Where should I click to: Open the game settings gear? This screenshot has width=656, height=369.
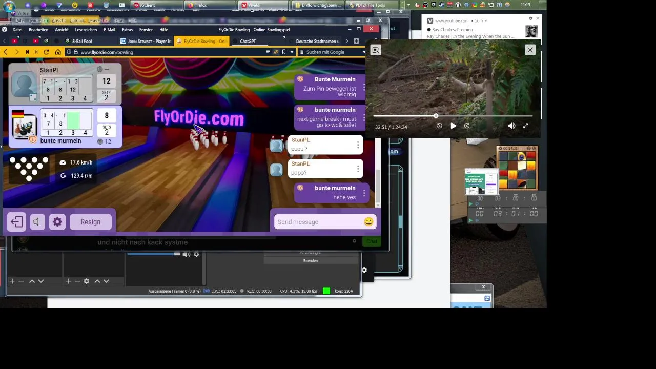click(57, 222)
